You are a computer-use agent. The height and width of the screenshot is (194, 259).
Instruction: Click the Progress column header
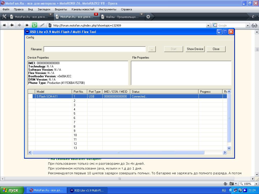(211, 91)
